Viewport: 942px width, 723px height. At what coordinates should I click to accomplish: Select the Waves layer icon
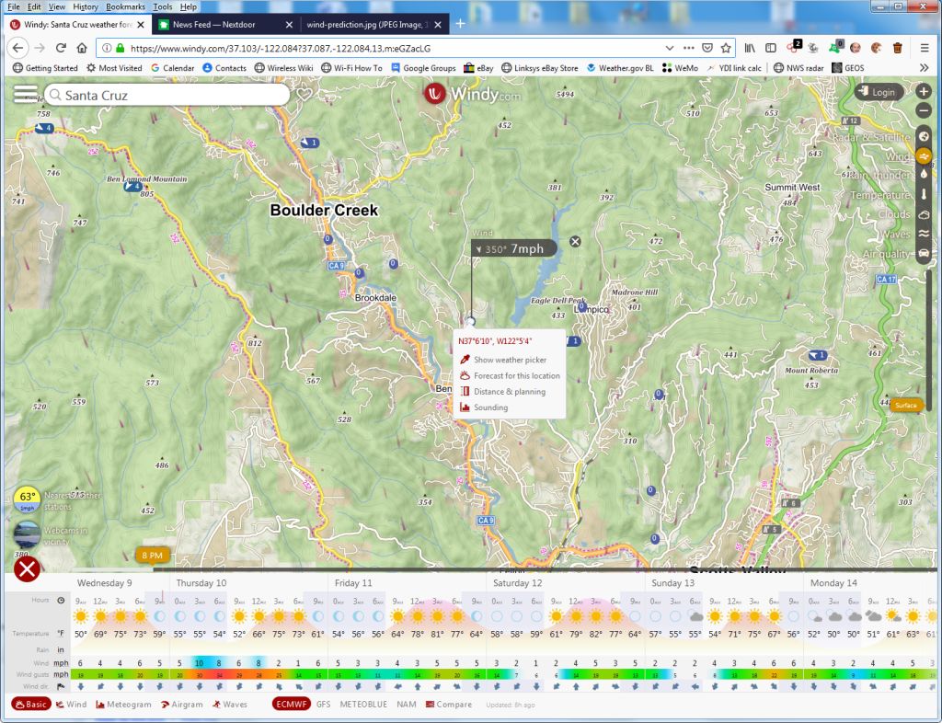[x=924, y=235]
